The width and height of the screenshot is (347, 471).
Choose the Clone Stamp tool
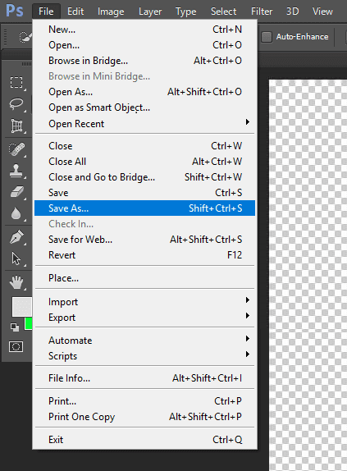point(16,171)
